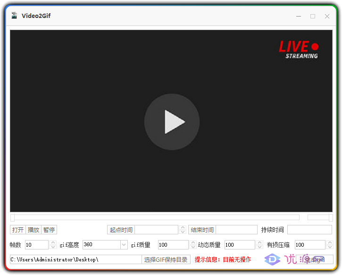Decrease 有损压缩 with the down arrow

(330, 247)
